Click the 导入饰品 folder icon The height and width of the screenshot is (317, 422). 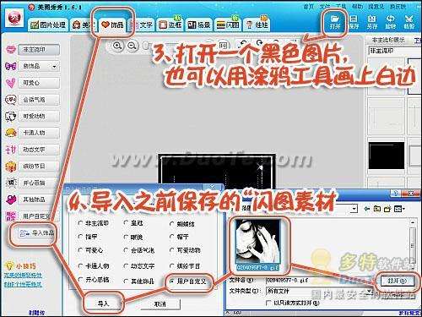tap(24, 233)
